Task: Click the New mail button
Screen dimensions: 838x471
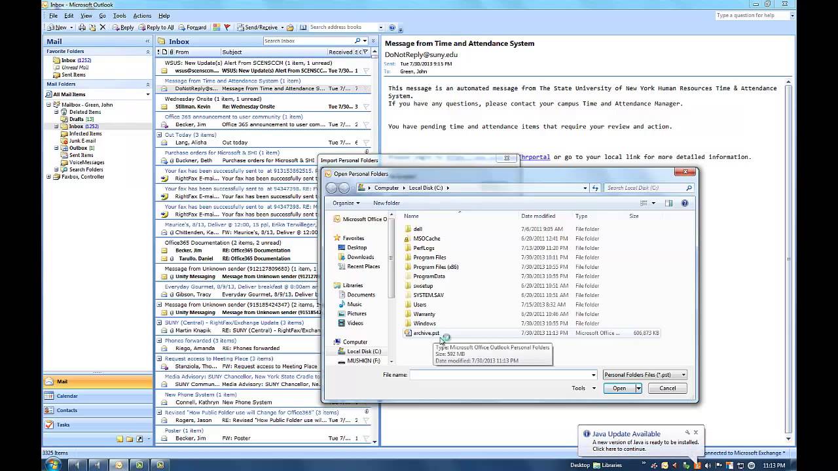Action: pos(56,27)
